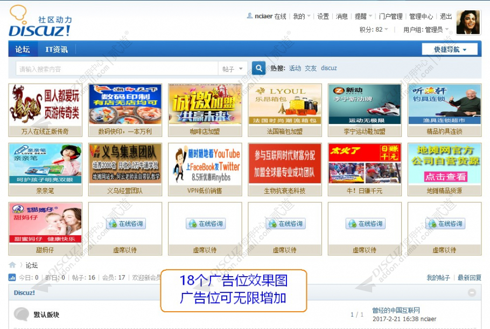This screenshot has height=329, width=490.
Task: Open 管理中心 link
Action: tap(421, 16)
